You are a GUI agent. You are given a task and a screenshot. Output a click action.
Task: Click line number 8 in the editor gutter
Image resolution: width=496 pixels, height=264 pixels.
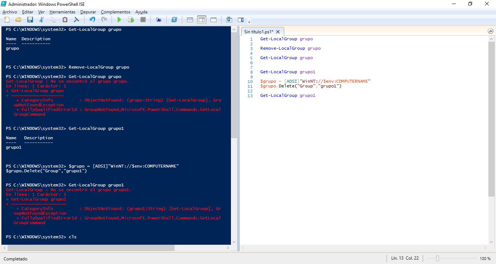[x=251, y=72]
